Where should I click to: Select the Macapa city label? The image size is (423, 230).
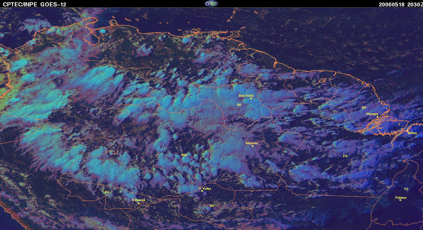[x=372, y=114]
